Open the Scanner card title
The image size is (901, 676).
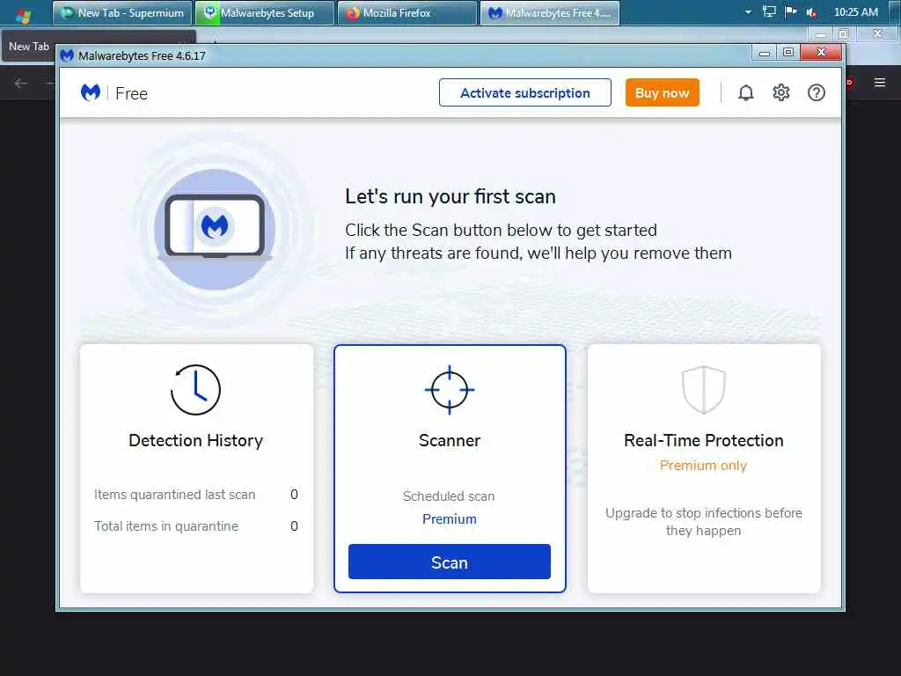(x=450, y=440)
